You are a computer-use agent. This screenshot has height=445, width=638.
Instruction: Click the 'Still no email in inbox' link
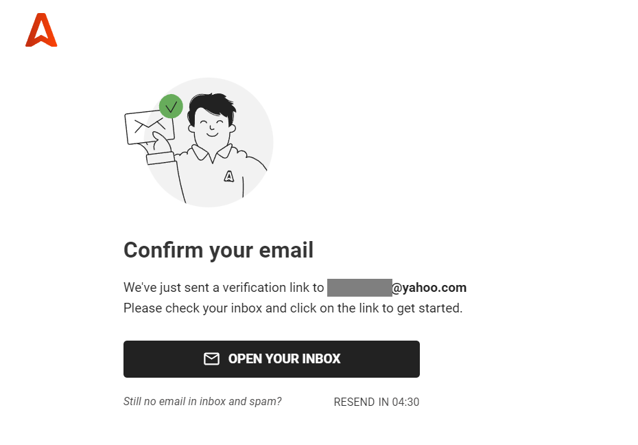(x=202, y=402)
